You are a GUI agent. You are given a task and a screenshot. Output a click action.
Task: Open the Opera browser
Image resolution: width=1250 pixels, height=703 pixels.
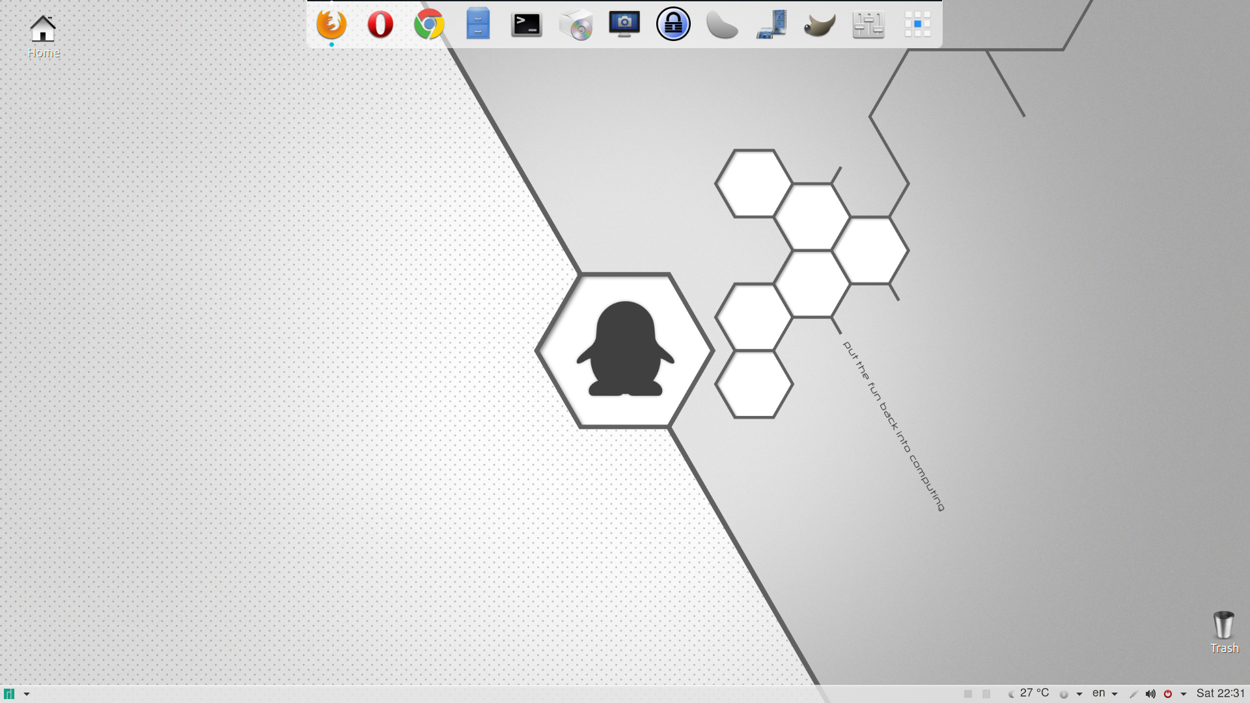click(380, 24)
